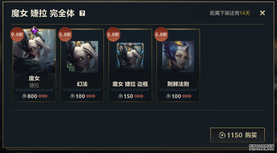The image size is (277, 153).
Task: Click the 5.0折 badge on 边框 card
Action: click(113, 34)
